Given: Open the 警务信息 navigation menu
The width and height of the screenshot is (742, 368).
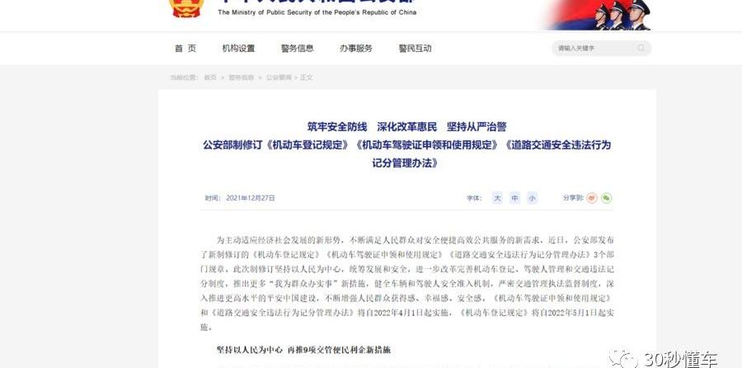Looking at the screenshot, I should coord(297,49).
